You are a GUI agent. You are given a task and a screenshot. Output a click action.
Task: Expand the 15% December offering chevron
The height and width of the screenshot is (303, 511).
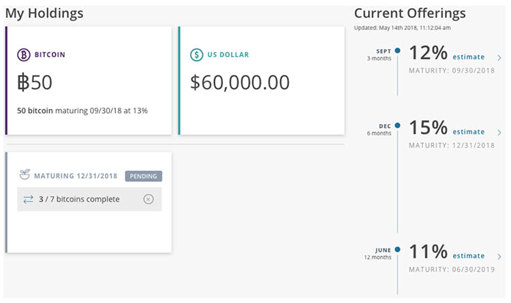point(499,132)
